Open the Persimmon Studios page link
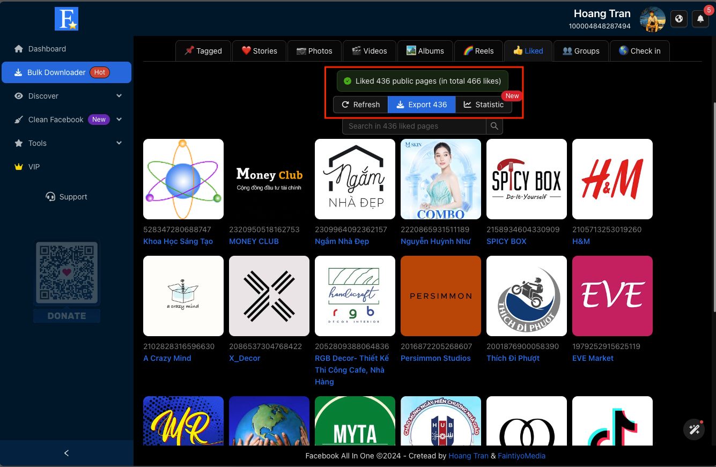716x467 pixels. [x=435, y=358]
